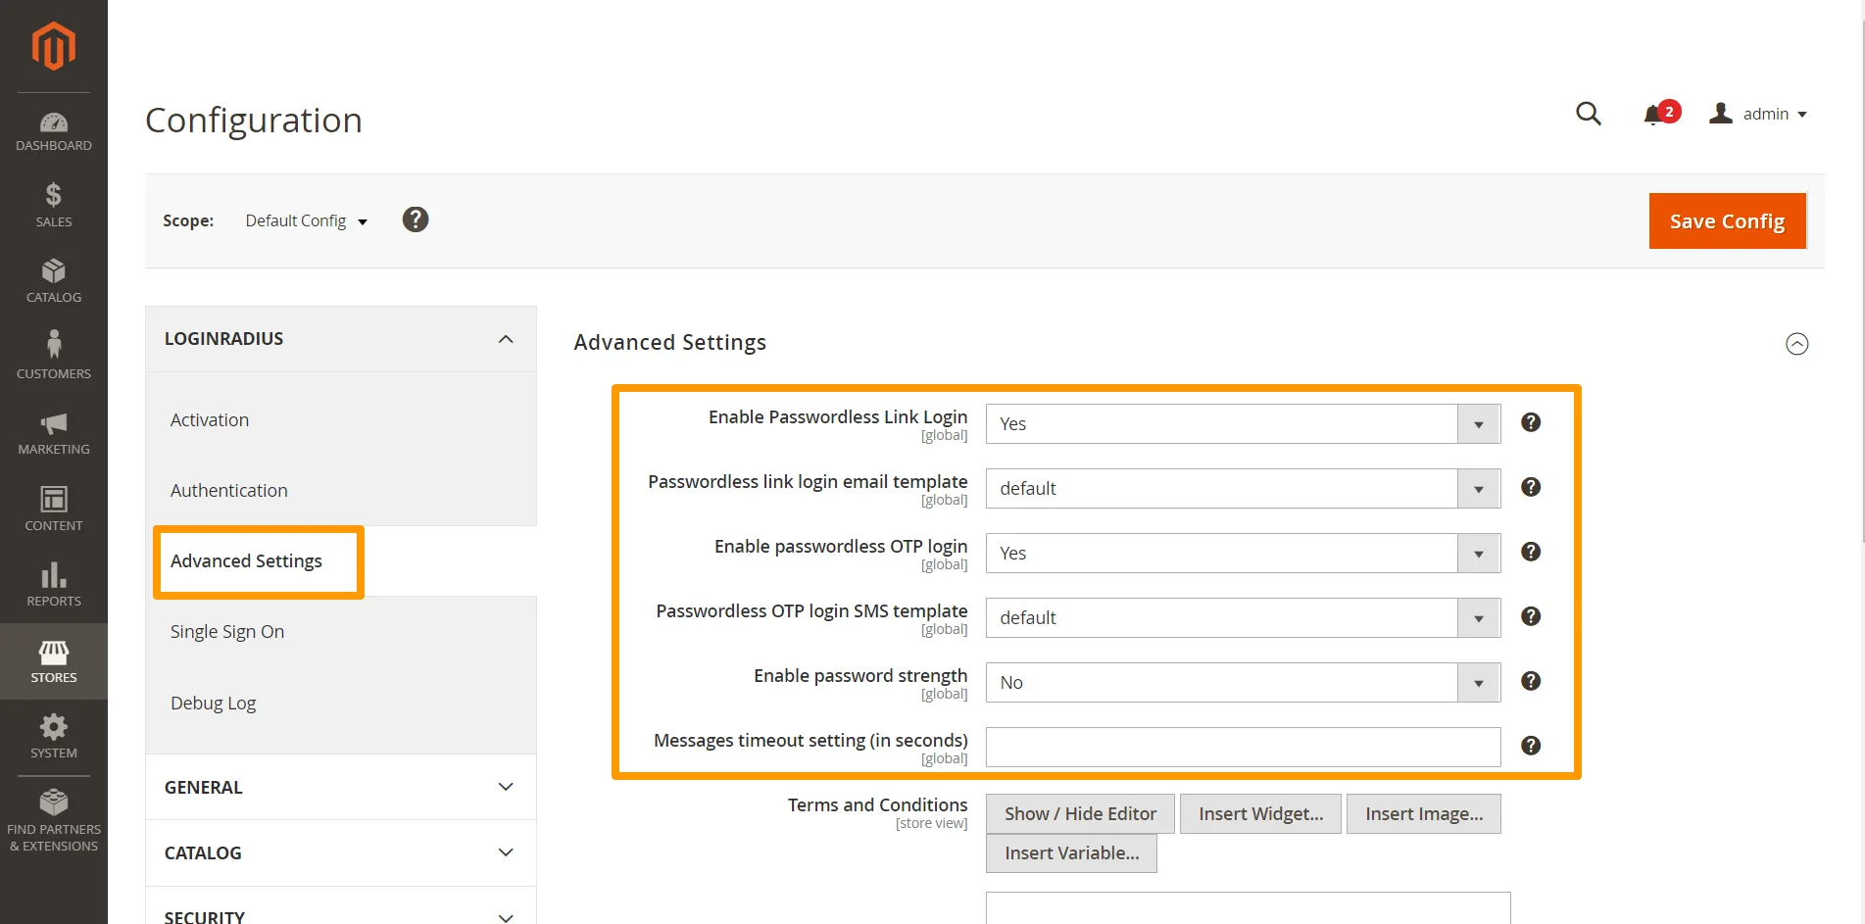The width and height of the screenshot is (1865, 924).
Task: Open the Dashboard from the sidebar
Action: (54, 132)
